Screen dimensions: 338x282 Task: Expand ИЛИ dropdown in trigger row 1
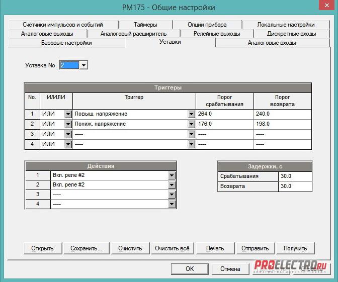68,114
